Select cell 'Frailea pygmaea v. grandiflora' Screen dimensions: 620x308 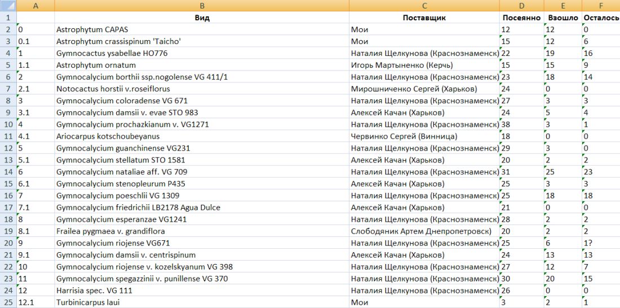pyautogui.click(x=202, y=231)
